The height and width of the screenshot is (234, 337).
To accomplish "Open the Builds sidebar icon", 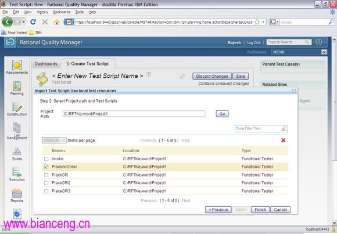I will (x=17, y=152).
